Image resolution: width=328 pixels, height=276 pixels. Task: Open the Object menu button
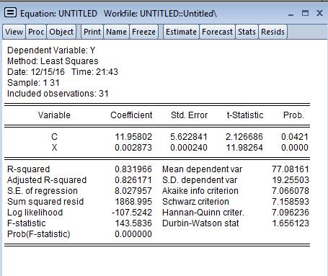click(x=61, y=32)
